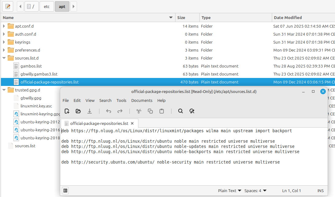This screenshot has width=335, height=197.
Task: Open the Documents menu
Action: pyautogui.click(x=142, y=100)
